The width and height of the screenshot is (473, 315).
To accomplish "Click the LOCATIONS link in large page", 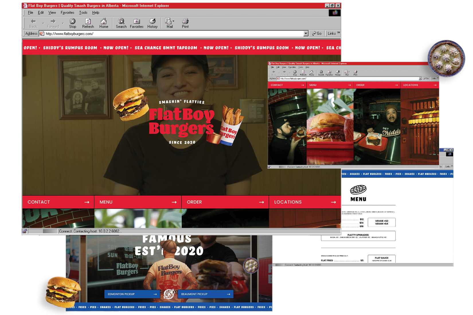I will coord(305,202).
